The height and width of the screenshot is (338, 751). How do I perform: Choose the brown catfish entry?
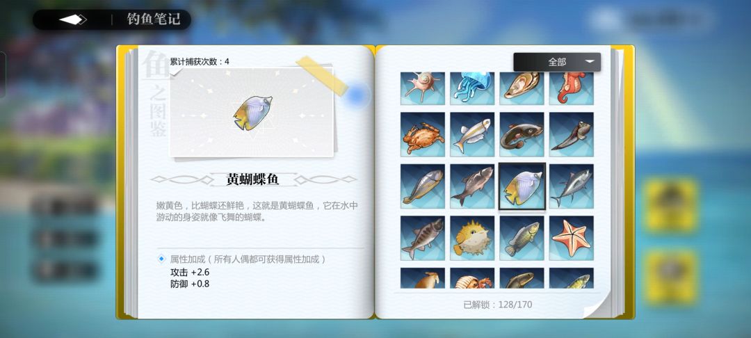[522, 134]
